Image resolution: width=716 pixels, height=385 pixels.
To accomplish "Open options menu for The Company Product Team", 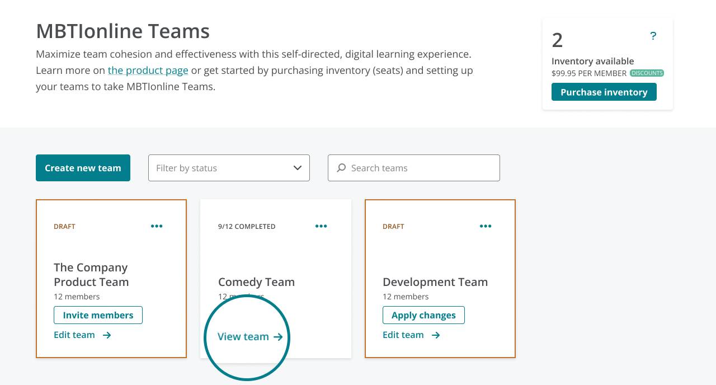I will (157, 226).
